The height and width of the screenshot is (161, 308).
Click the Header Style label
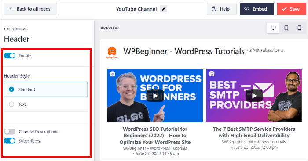click(x=17, y=76)
